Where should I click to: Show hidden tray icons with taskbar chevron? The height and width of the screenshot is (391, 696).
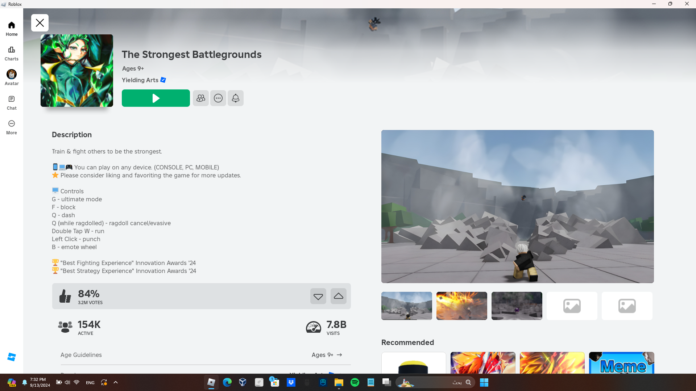click(116, 382)
